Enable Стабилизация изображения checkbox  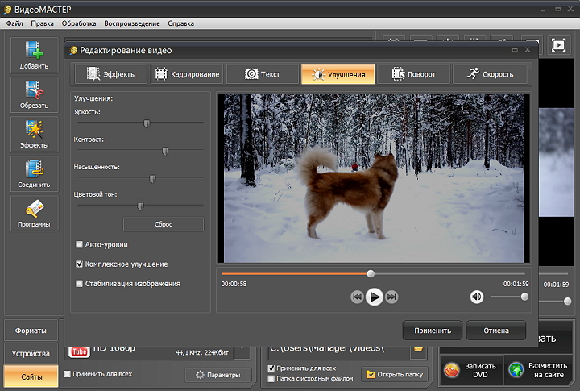[79, 284]
